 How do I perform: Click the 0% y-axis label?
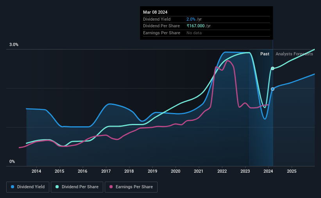[12, 162]
